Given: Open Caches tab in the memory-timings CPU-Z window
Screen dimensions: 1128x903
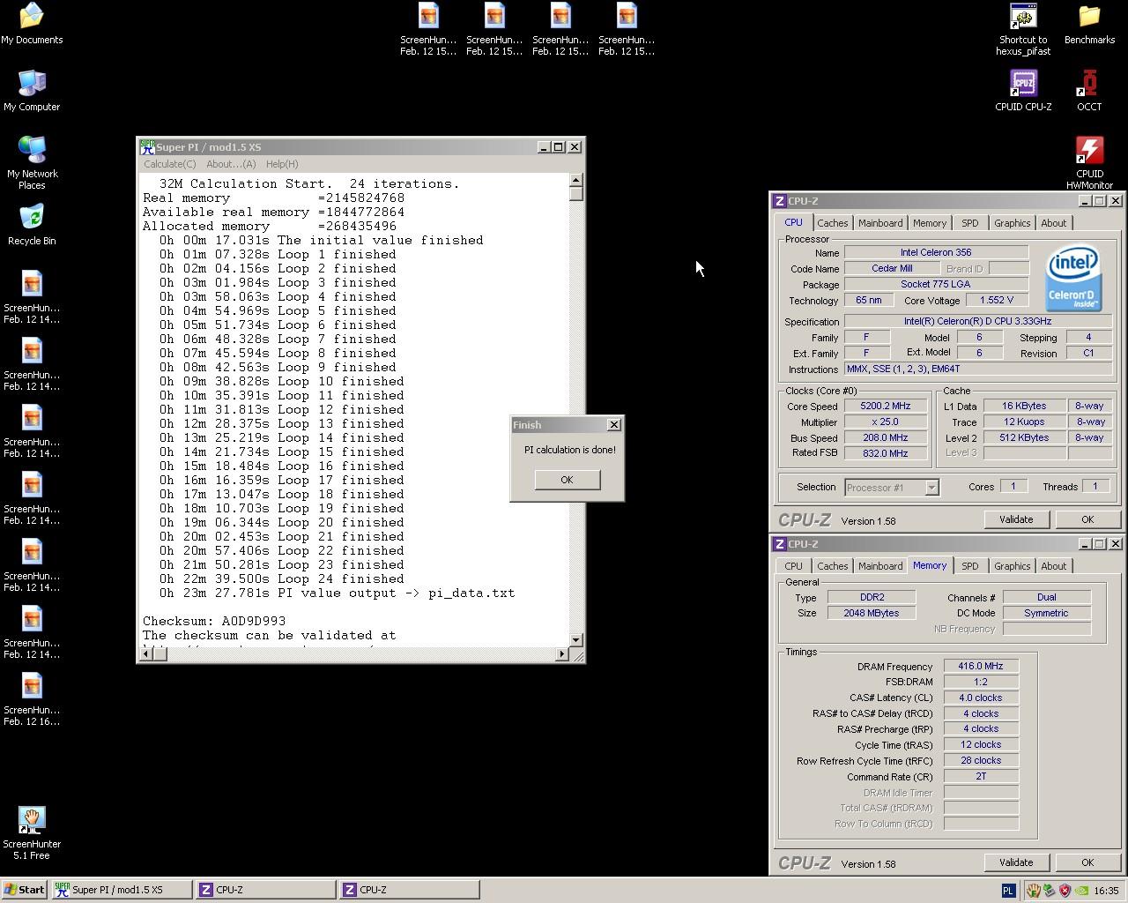Looking at the screenshot, I should pyautogui.click(x=832, y=566).
